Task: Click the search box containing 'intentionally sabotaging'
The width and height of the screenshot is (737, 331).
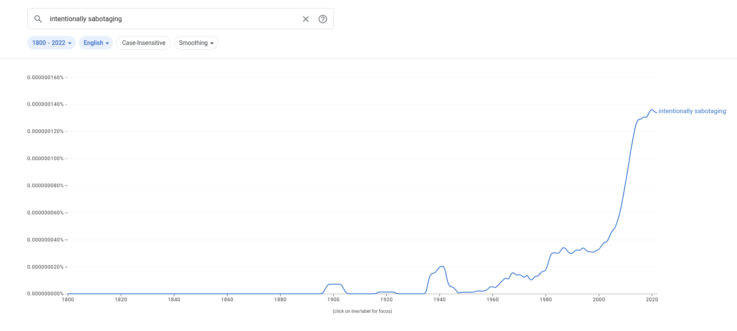Action: (170, 19)
